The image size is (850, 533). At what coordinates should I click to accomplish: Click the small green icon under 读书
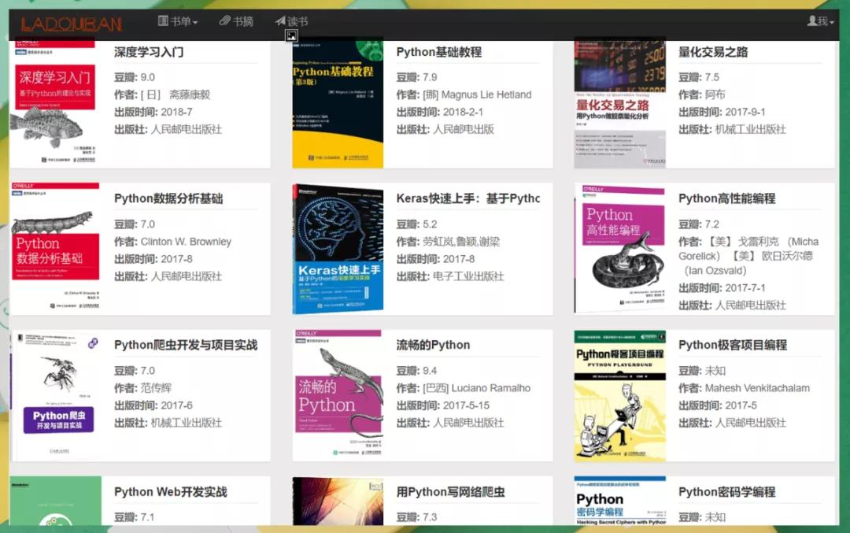coord(291,36)
